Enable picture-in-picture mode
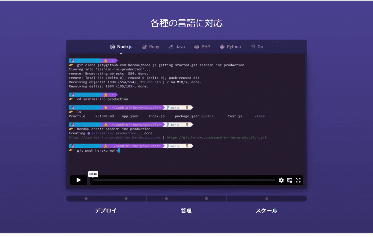 290,180
